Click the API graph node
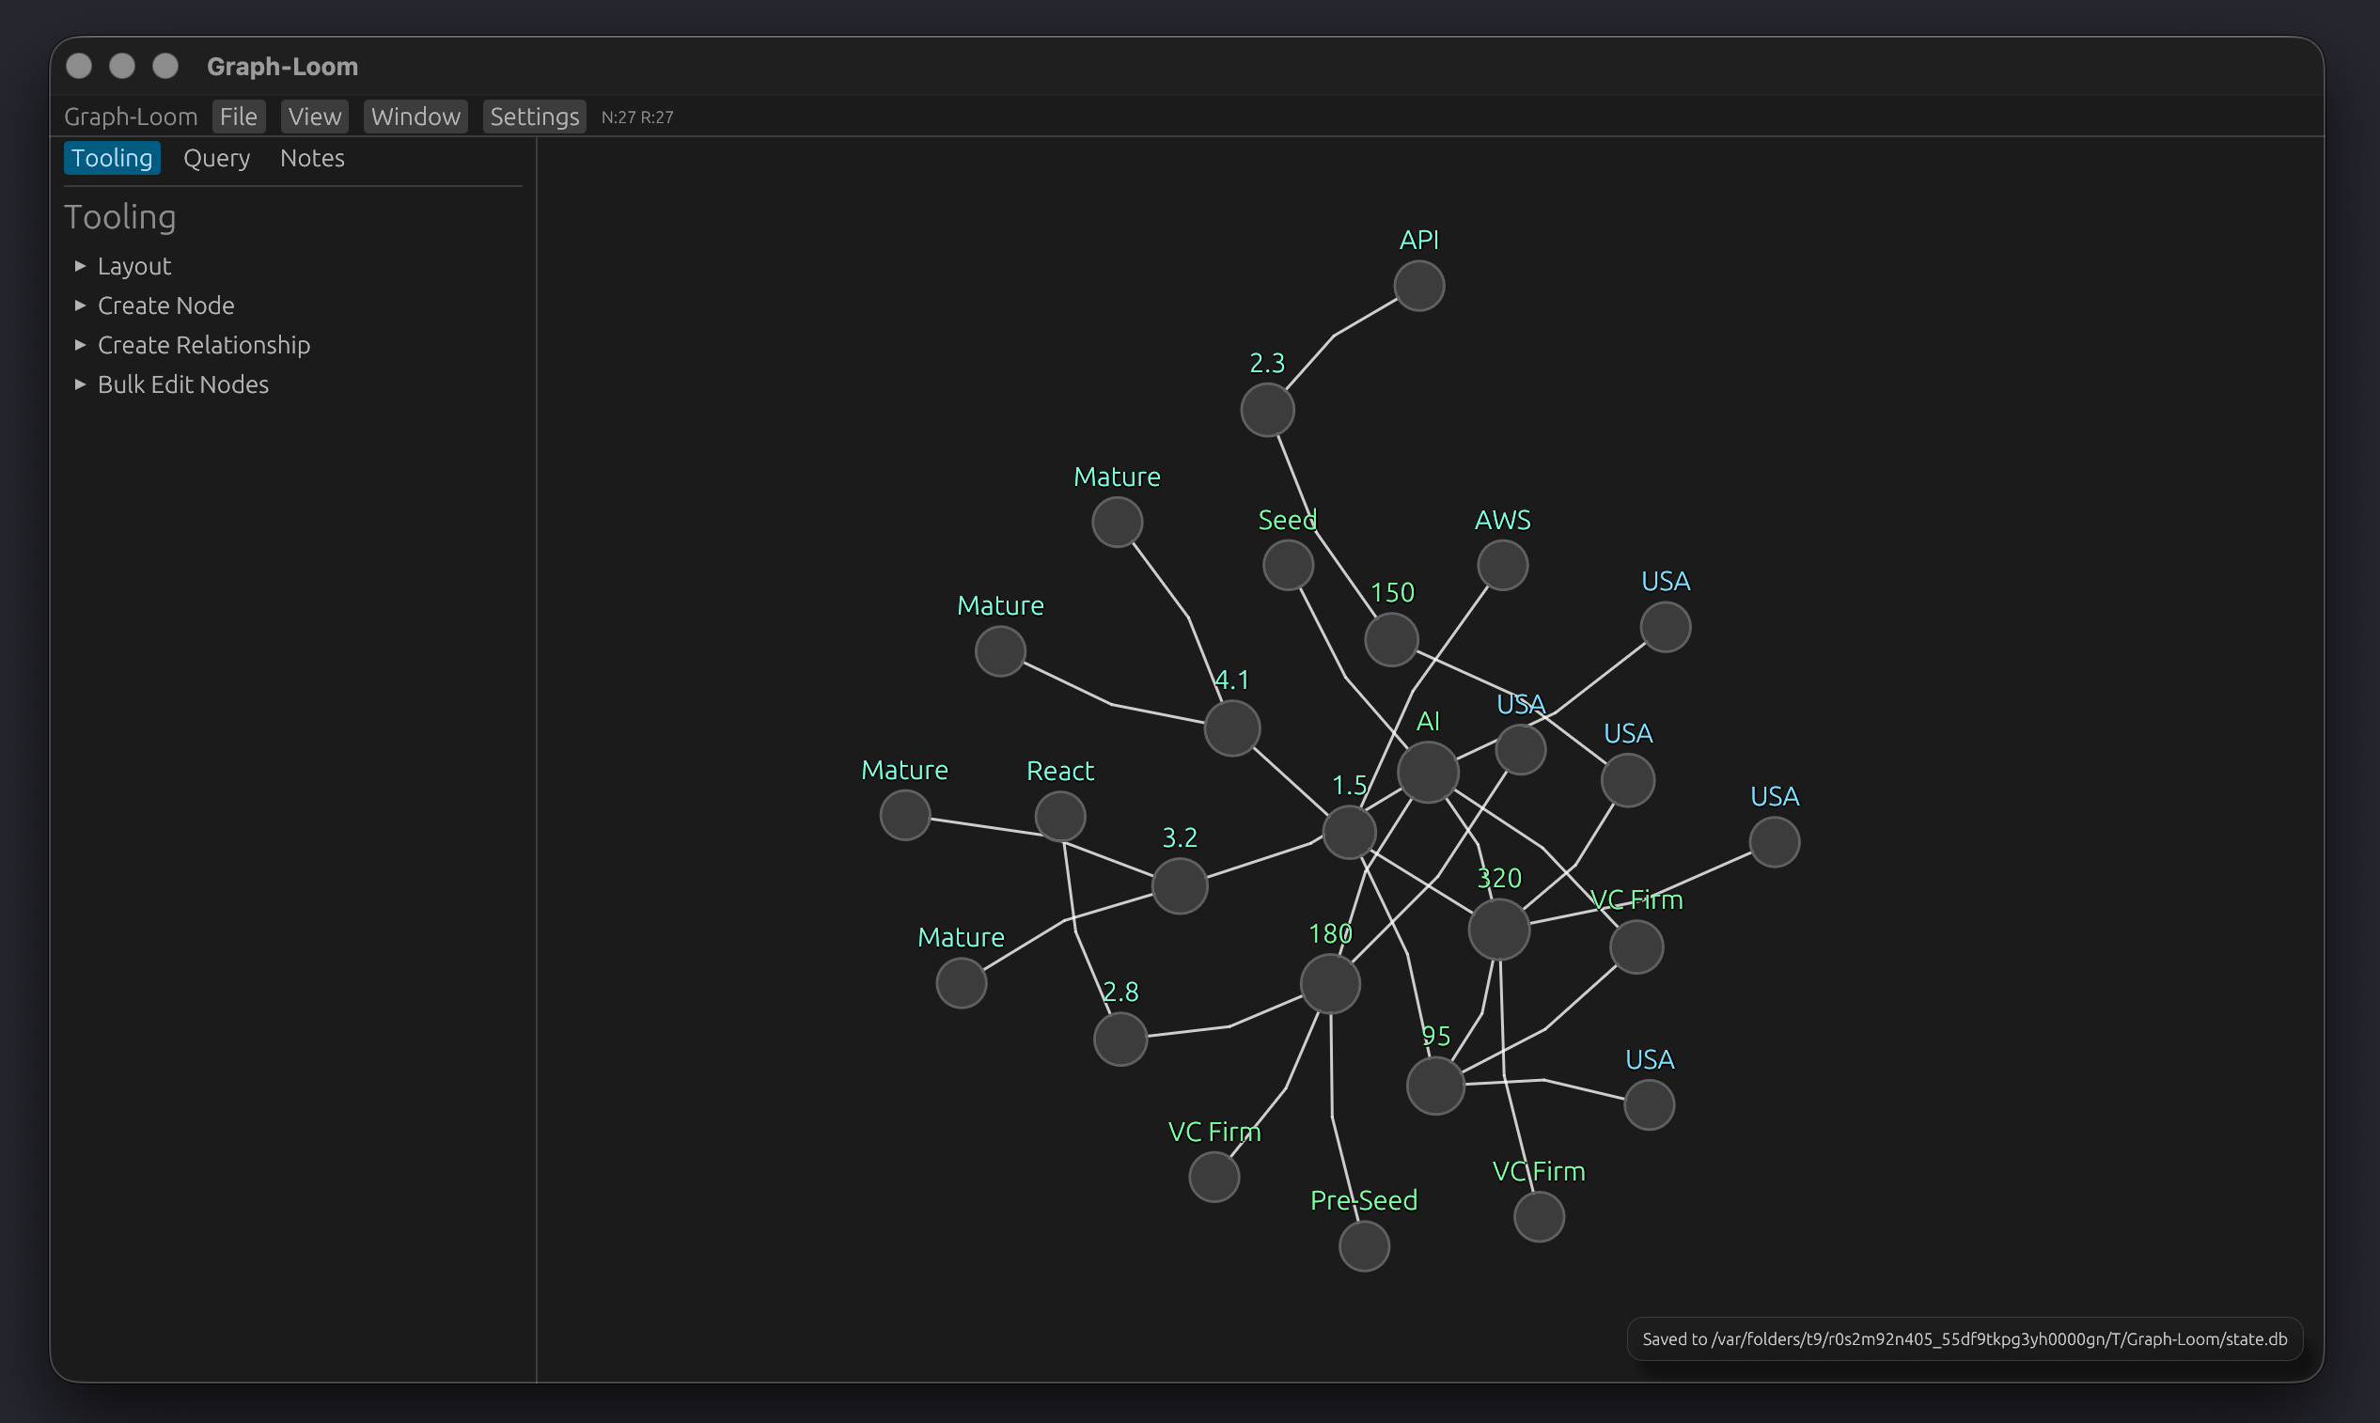2380x1423 pixels. 1418,286
